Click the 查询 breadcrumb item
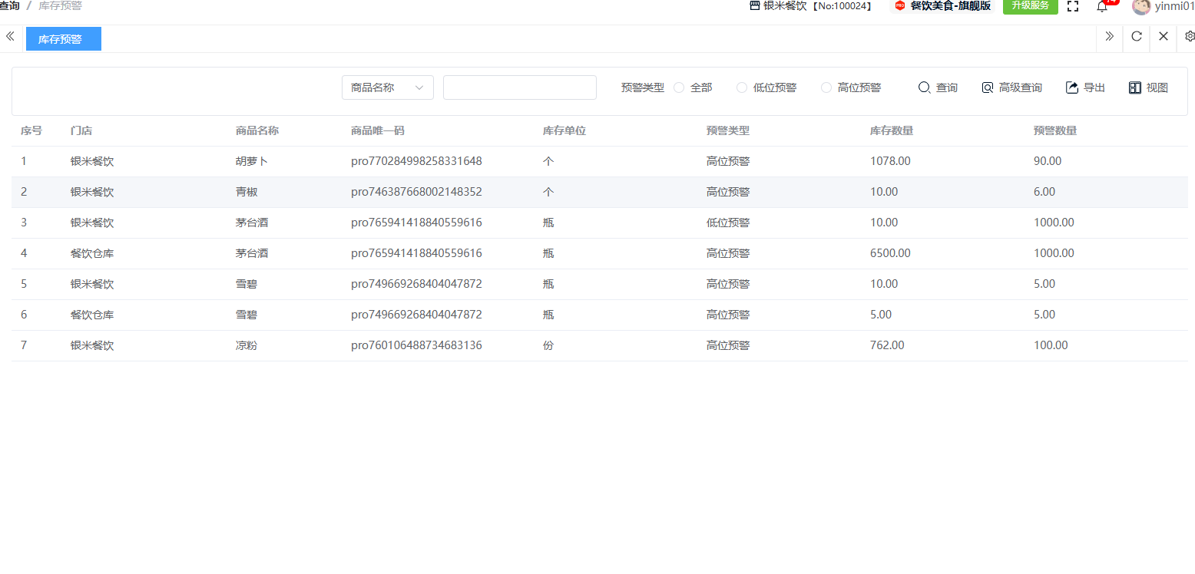 pos(10,5)
